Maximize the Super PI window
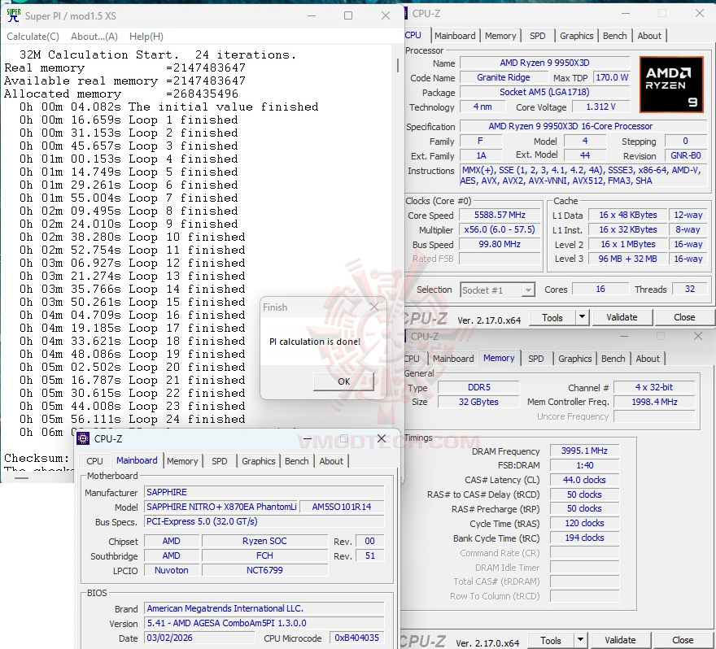716x649 pixels. pyautogui.click(x=348, y=15)
